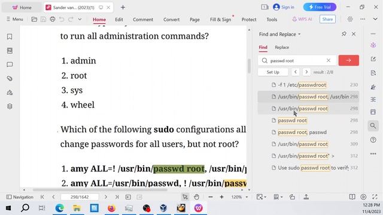Clear the search text field
Viewport: 383px width, 215px height.
point(329,60)
